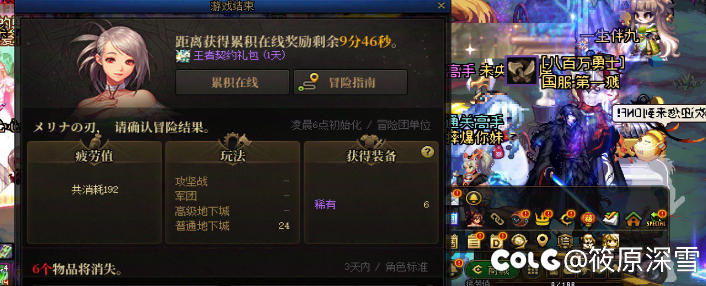Open the 商城 shop button

(492, 271)
